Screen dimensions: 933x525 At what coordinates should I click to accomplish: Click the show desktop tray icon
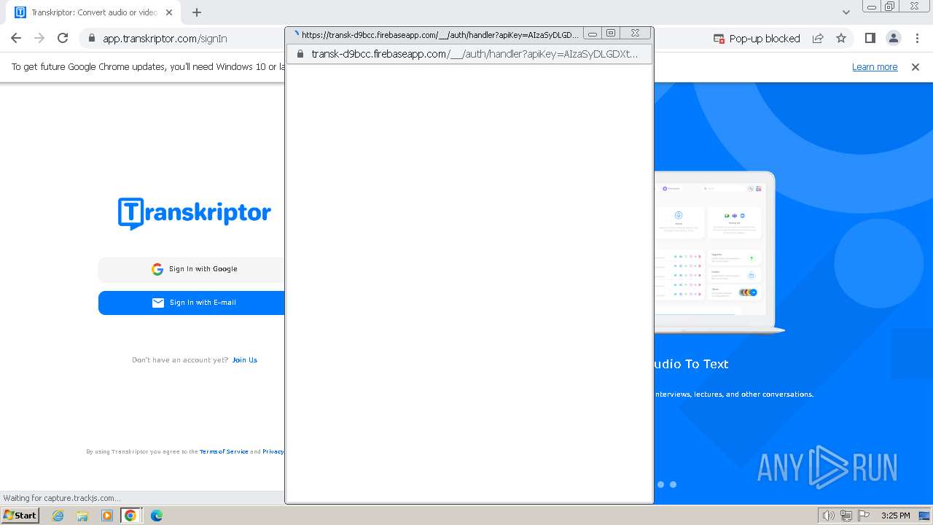pyautogui.click(x=924, y=516)
